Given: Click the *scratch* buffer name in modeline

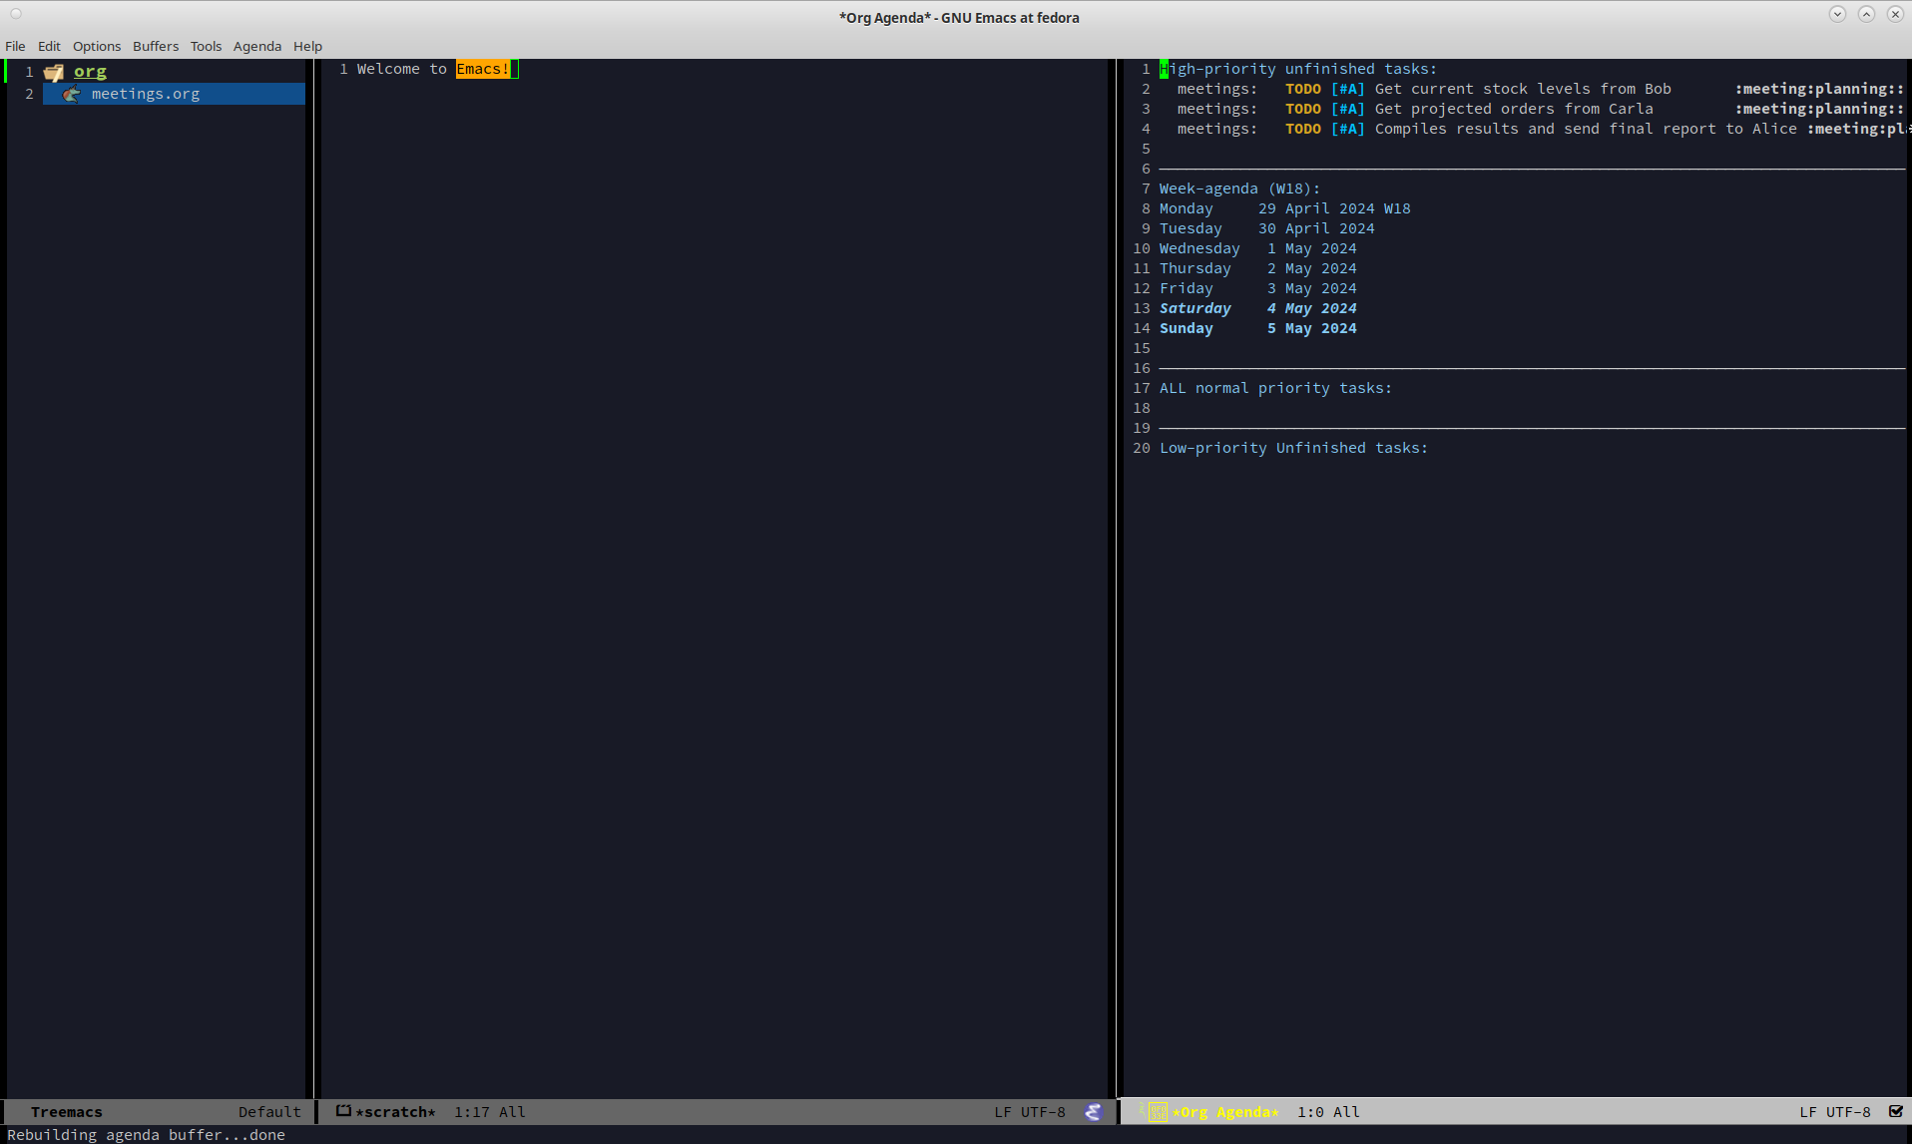Looking at the screenshot, I should click(x=396, y=1112).
